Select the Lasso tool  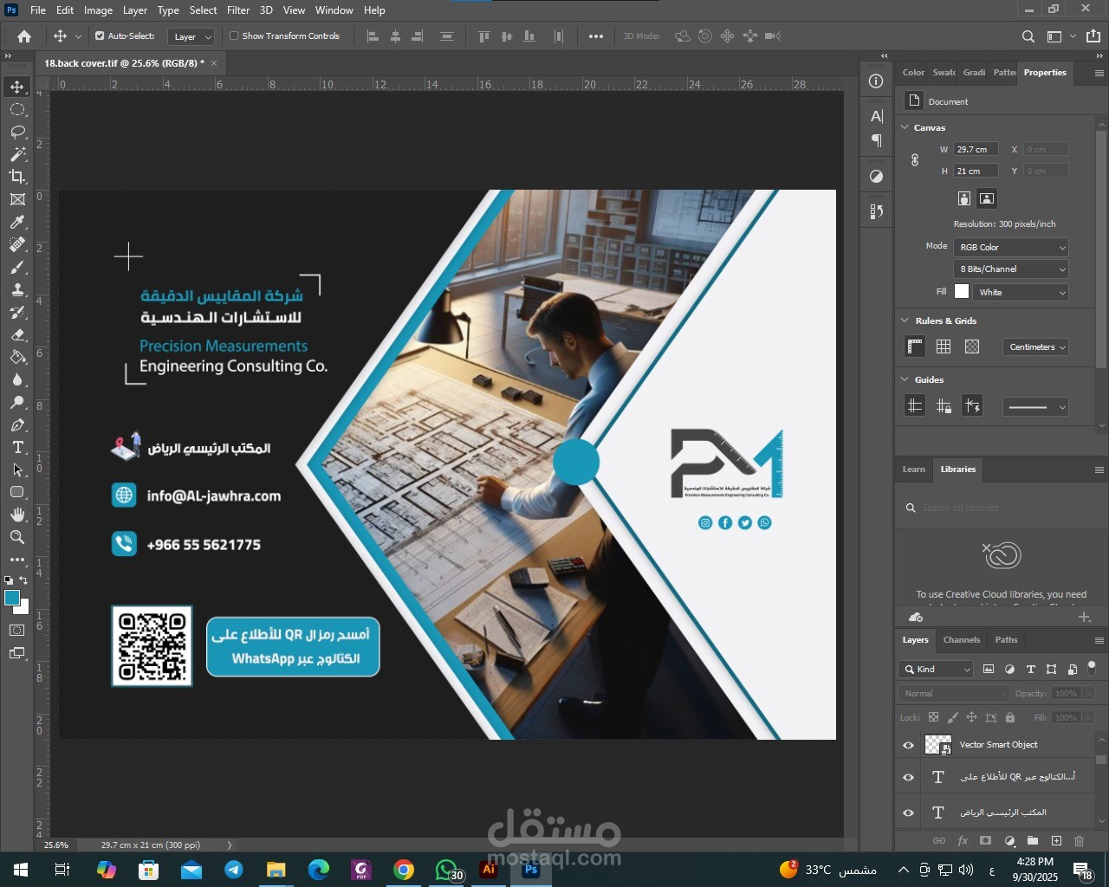click(17, 132)
